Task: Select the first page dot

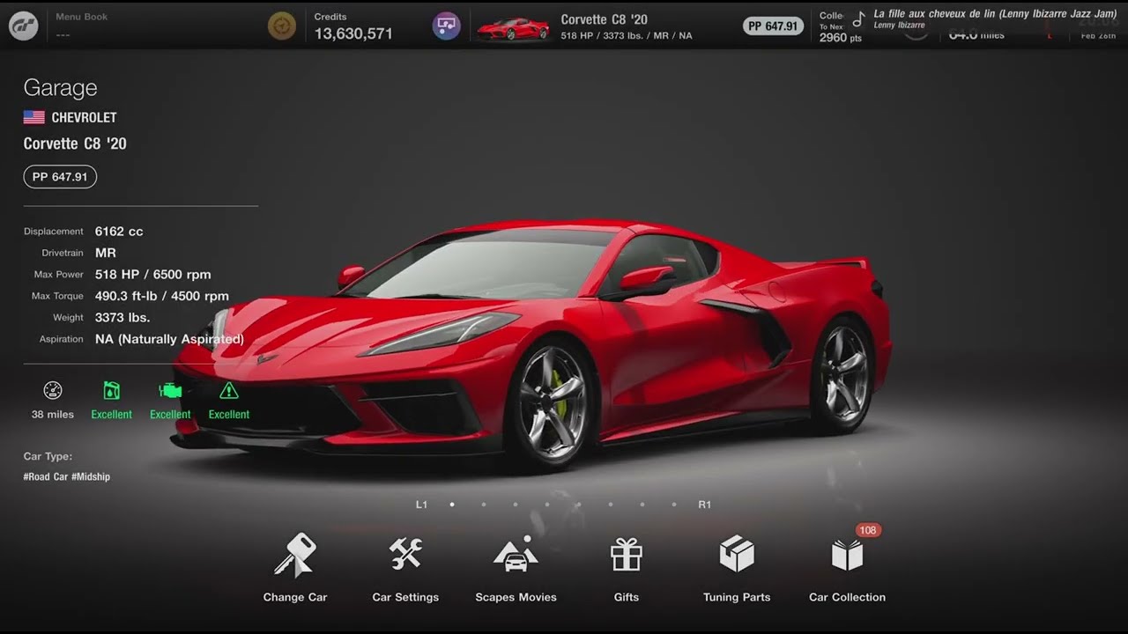Action: (x=452, y=505)
